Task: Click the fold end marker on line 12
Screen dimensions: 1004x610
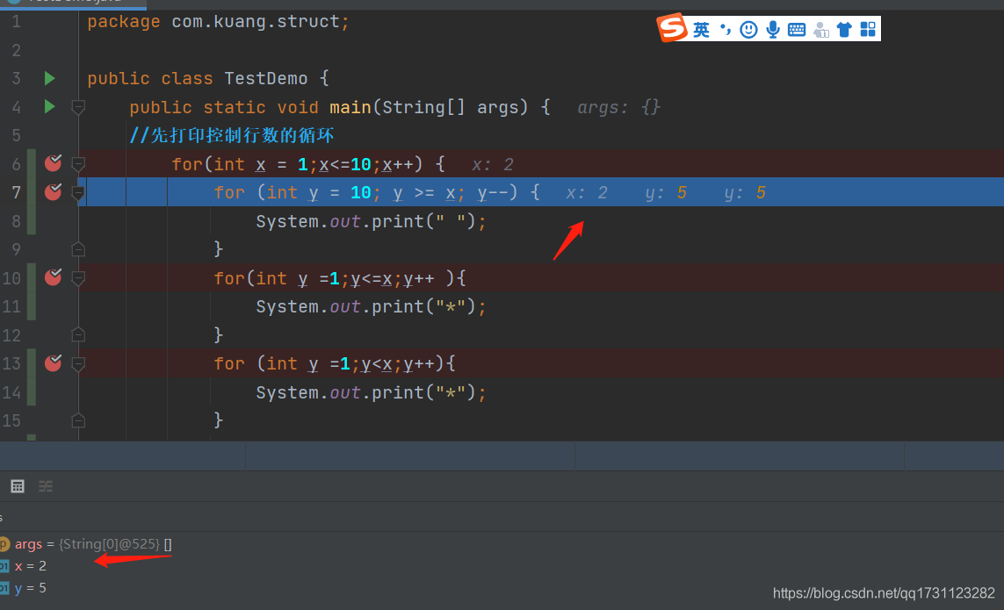Action: coord(78,334)
